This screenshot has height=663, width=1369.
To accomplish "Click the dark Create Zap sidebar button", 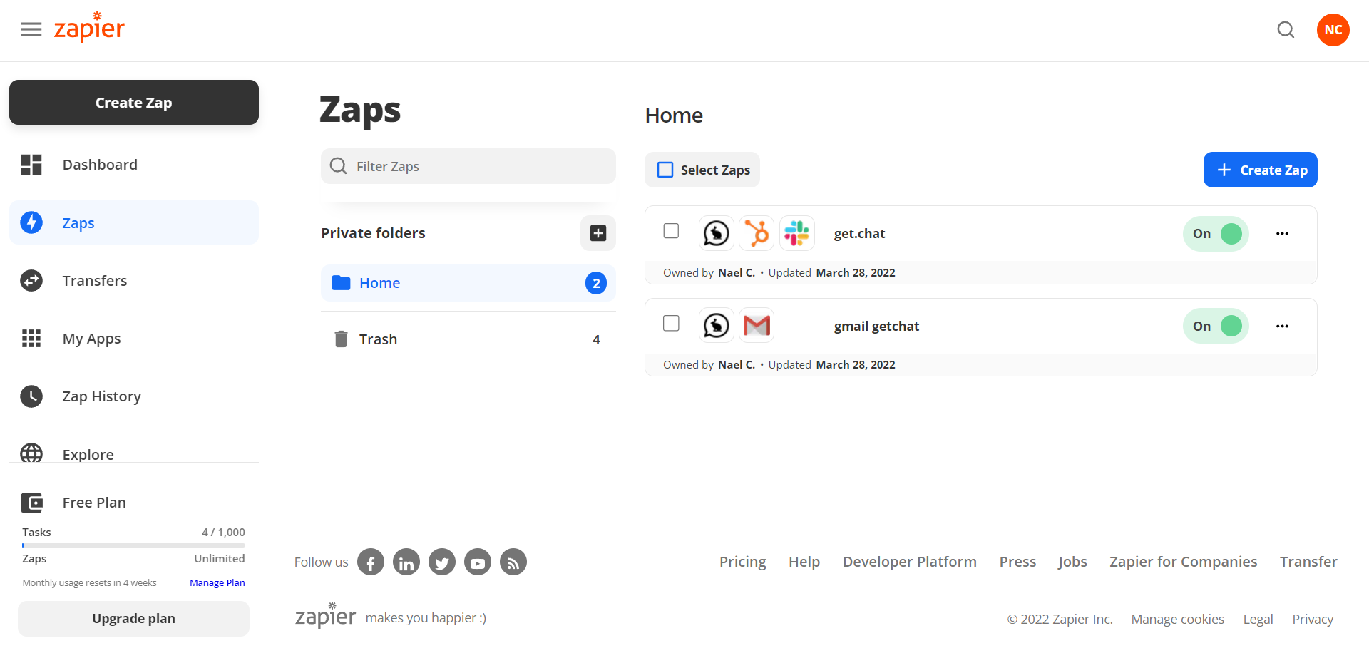I will coord(134,103).
